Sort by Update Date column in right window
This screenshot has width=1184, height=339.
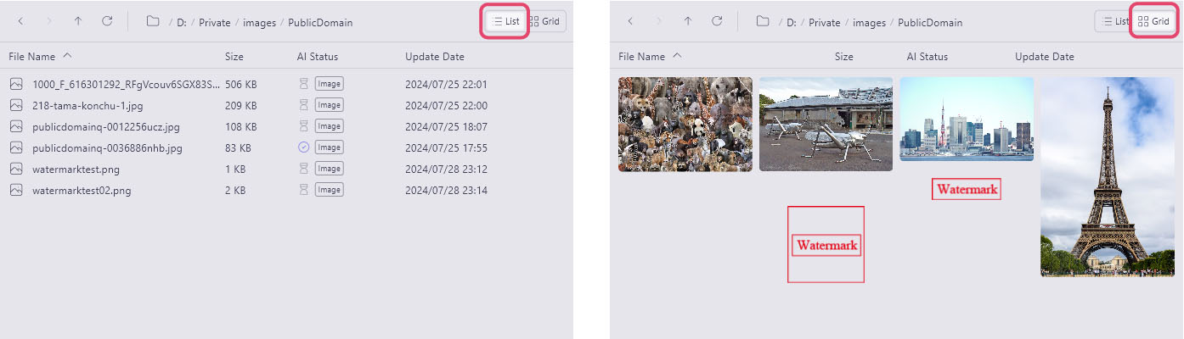click(x=1045, y=57)
